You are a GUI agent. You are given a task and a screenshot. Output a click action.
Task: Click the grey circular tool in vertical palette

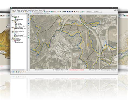pyautogui.click(x=29, y=21)
